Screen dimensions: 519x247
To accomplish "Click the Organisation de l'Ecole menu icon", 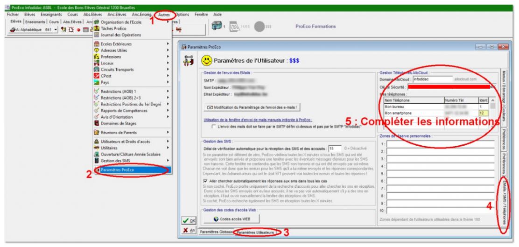I will (x=98, y=21).
